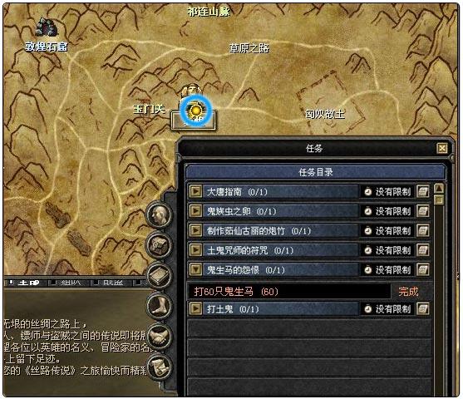Close the 任务 quest window
This screenshot has height=399, width=463.
coord(442,148)
